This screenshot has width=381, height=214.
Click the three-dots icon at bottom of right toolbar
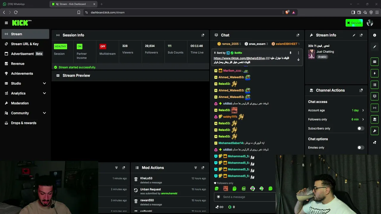(x=374, y=142)
